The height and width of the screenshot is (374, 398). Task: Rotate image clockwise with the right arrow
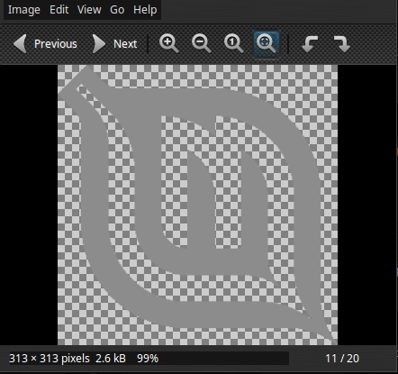click(x=342, y=44)
